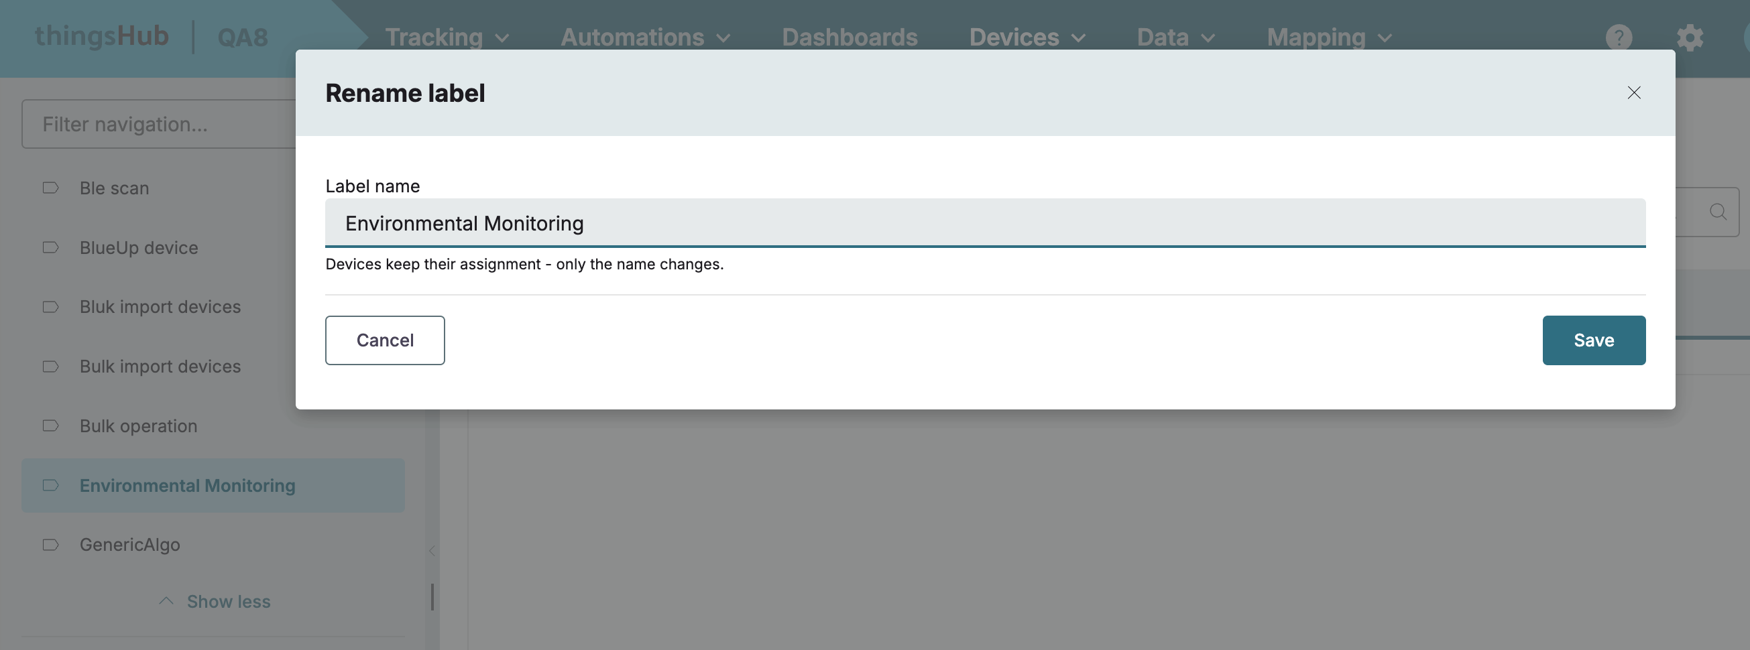Viewport: 1750px width, 650px height.
Task: Open the Automations menu
Action: pos(646,38)
